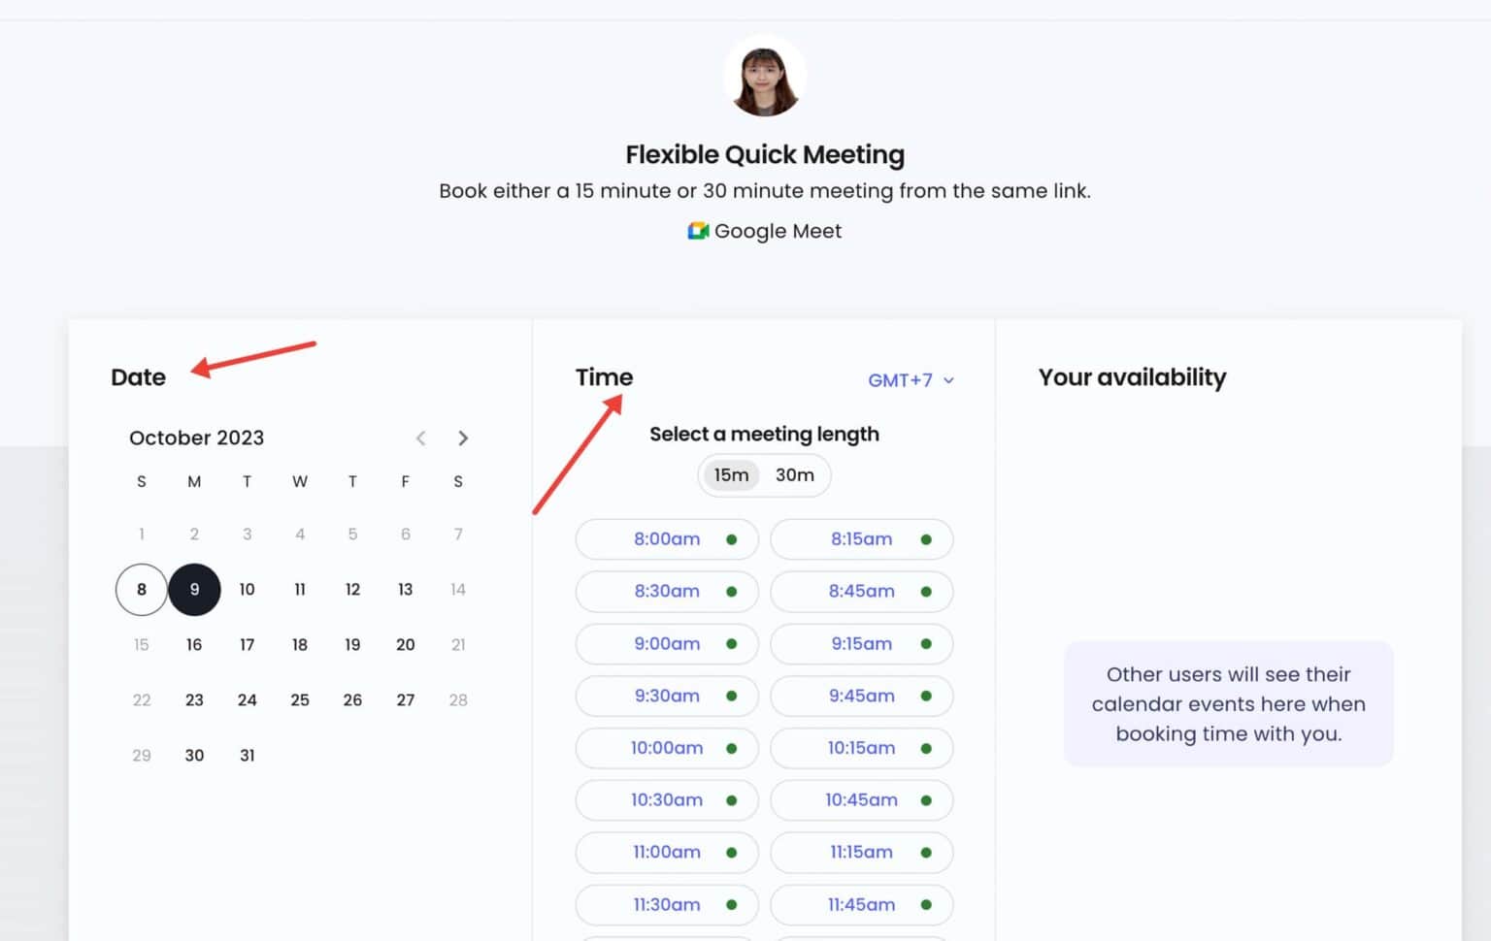Pick the 10:15am time slot

[x=861, y=749]
